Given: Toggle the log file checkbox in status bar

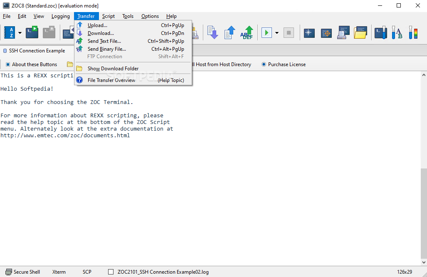Looking at the screenshot, I should (x=111, y=272).
